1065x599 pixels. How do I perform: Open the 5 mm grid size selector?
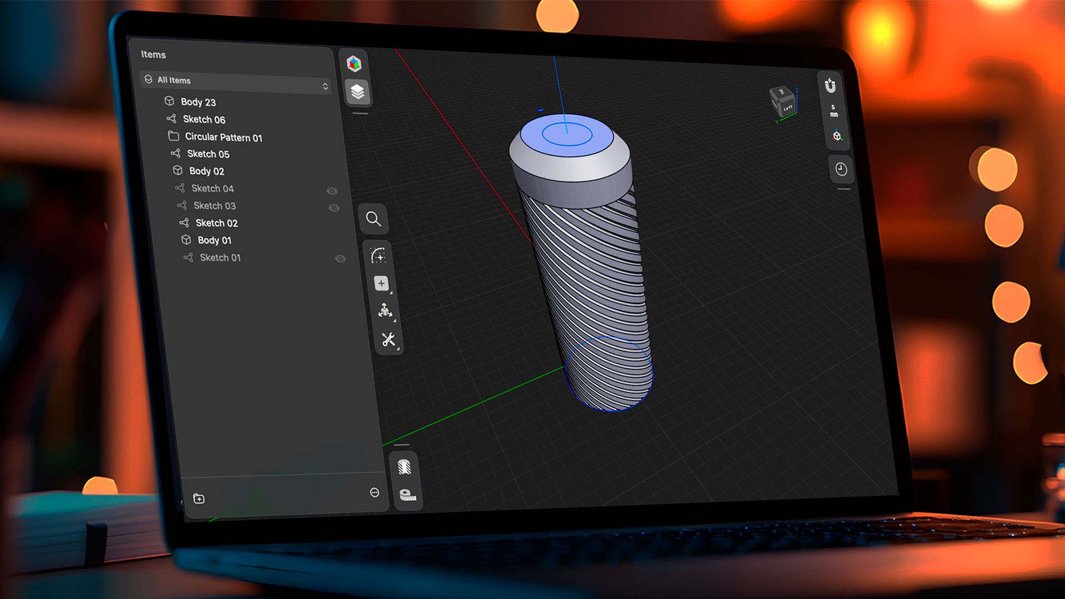click(x=833, y=111)
